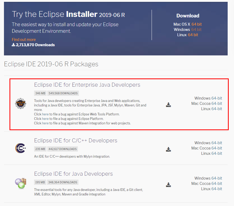Click the Download heading in the banner
Viewport: 234px width, 206px height.
click(x=188, y=16)
